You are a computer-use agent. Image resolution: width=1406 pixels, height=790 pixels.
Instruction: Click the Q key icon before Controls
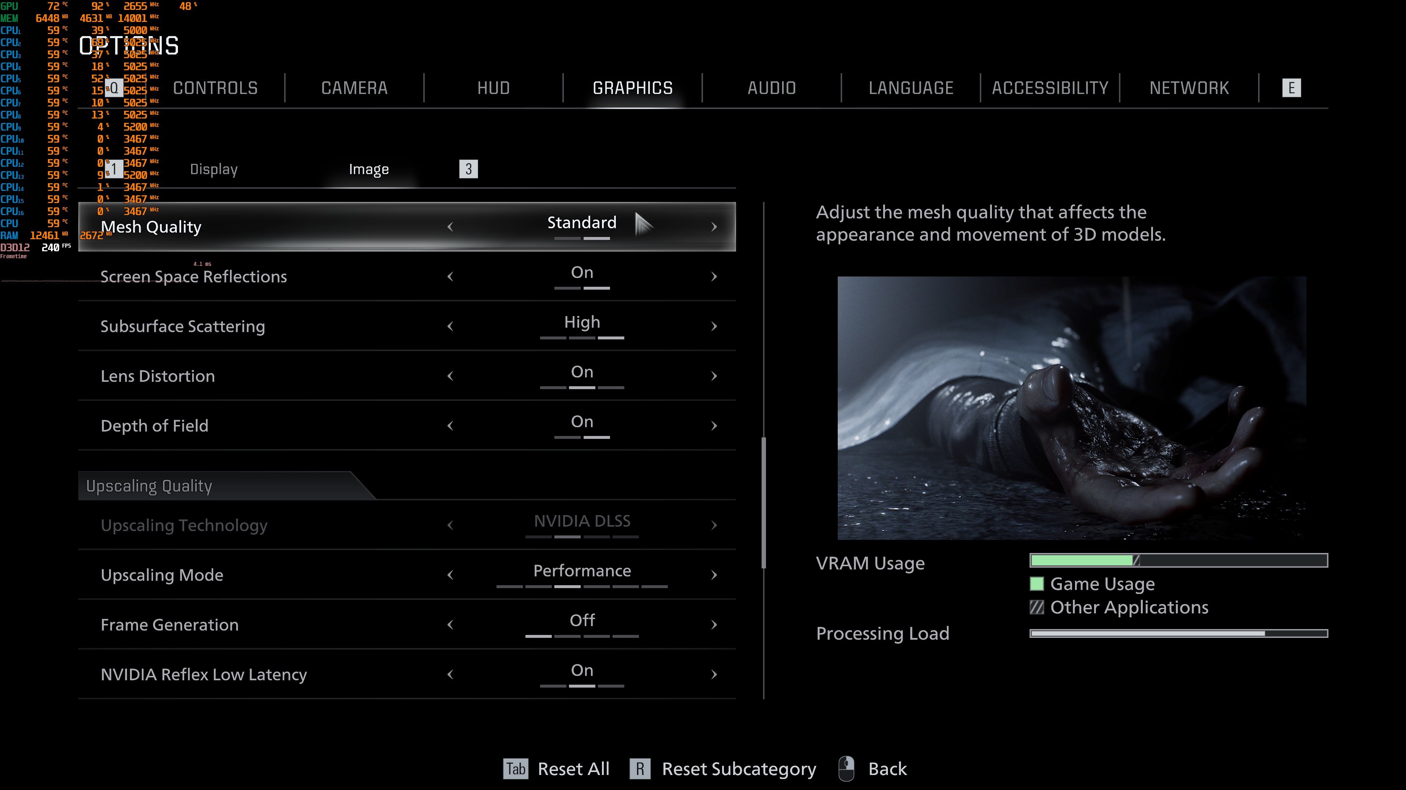point(114,88)
